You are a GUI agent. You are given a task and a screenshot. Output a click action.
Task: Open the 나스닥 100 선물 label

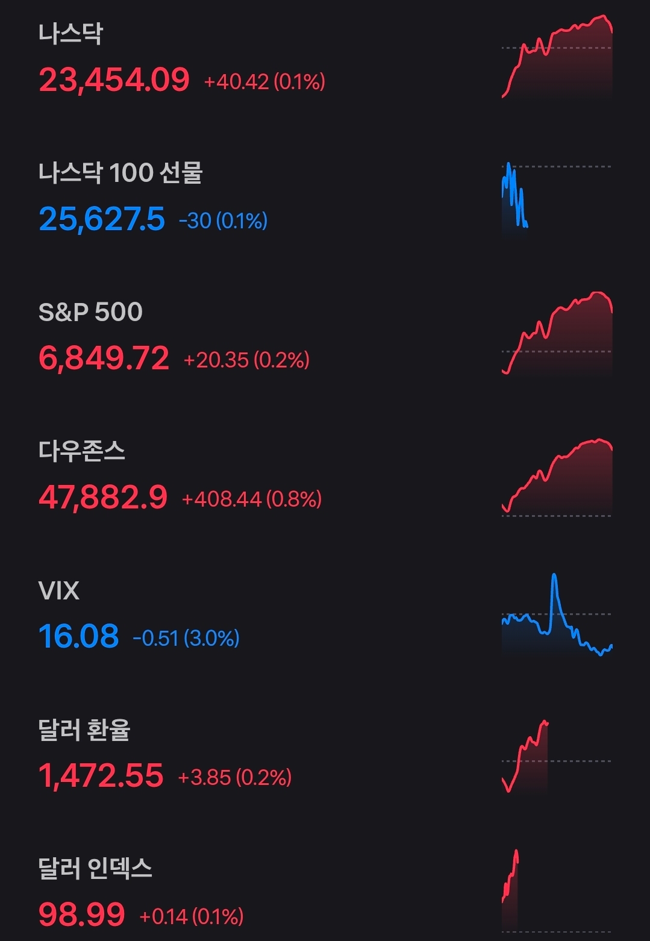120,173
